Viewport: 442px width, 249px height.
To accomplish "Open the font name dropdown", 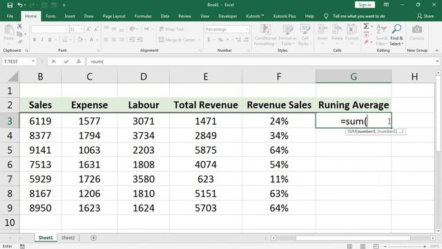I will point(67,29).
